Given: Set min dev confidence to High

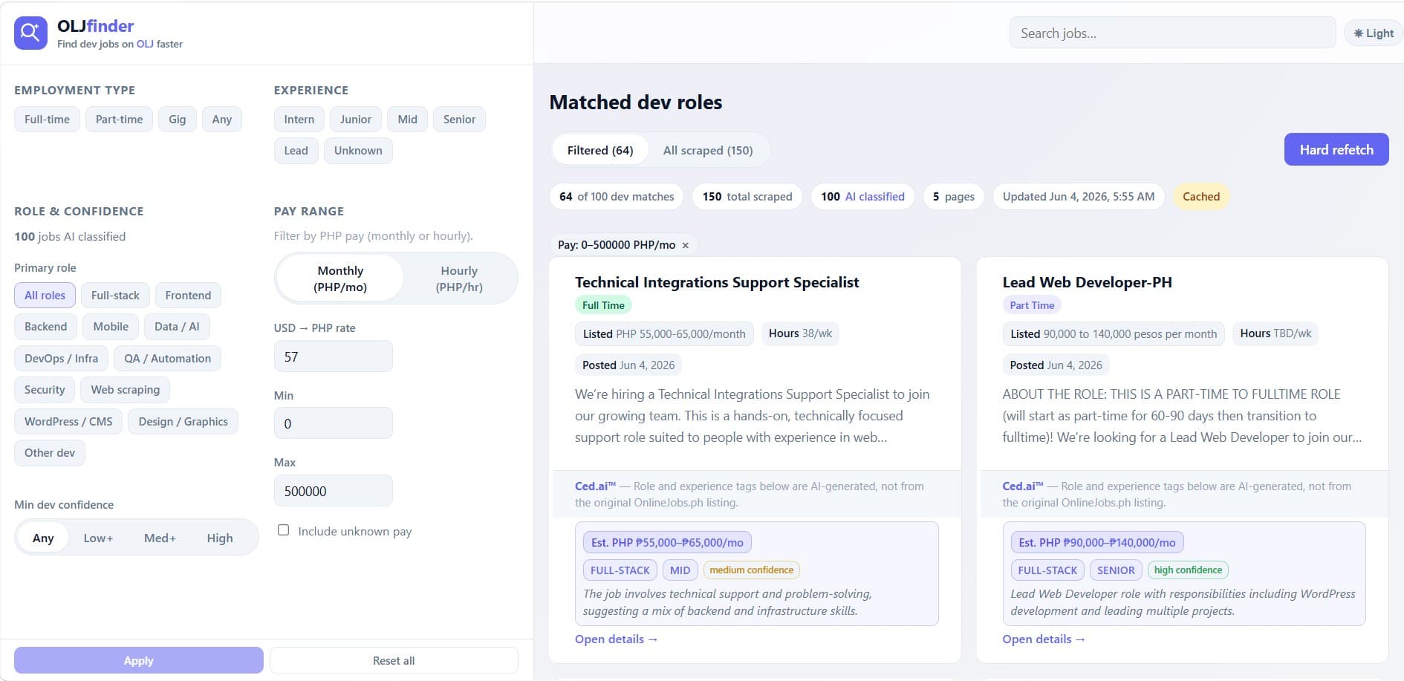Looking at the screenshot, I should pos(220,538).
